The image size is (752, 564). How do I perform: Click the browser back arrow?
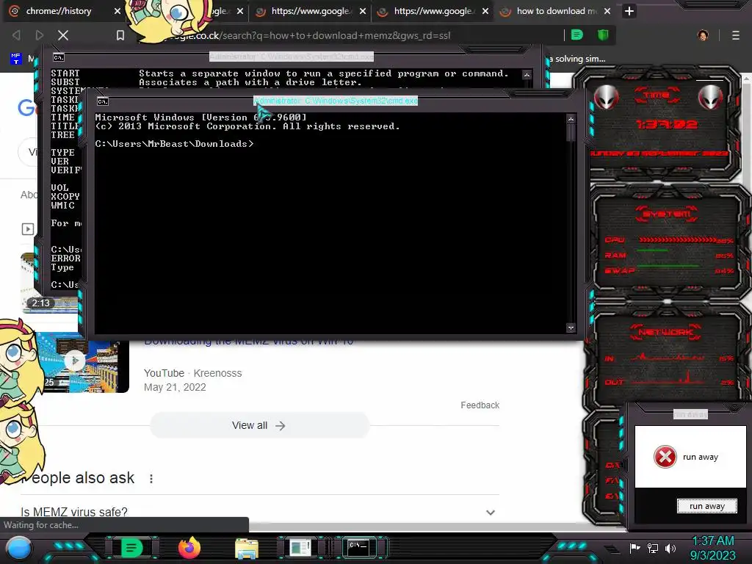pyautogui.click(x=17, y=35)
